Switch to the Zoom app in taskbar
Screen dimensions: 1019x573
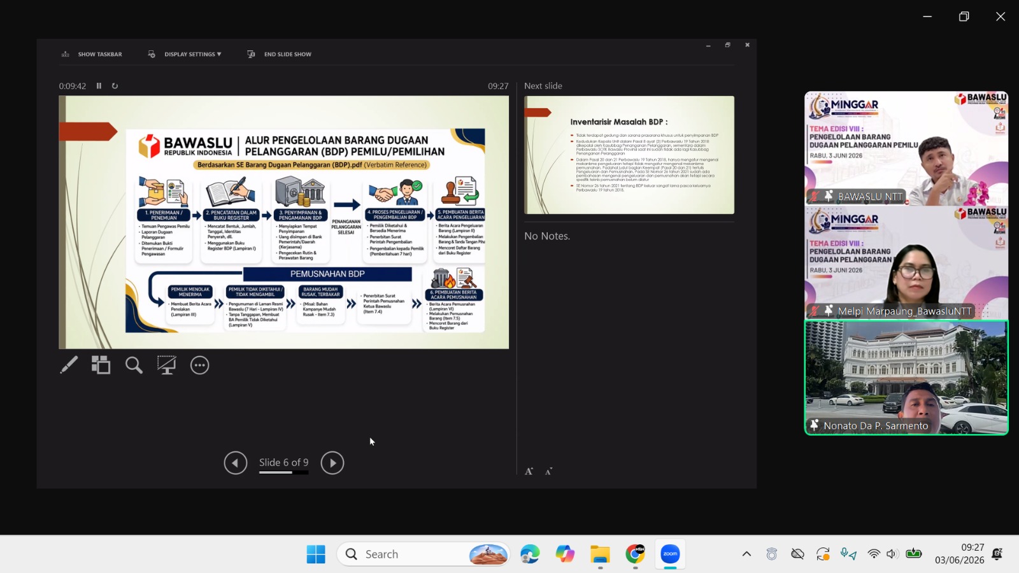click(x=670, y=555)
